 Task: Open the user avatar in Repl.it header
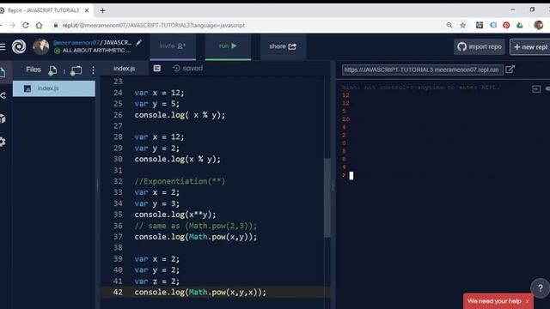click(x=40, y=46)
